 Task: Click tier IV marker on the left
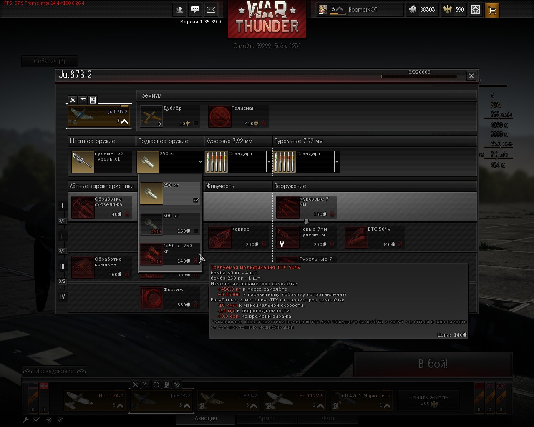pyautogui.click(x=62, y=297)
